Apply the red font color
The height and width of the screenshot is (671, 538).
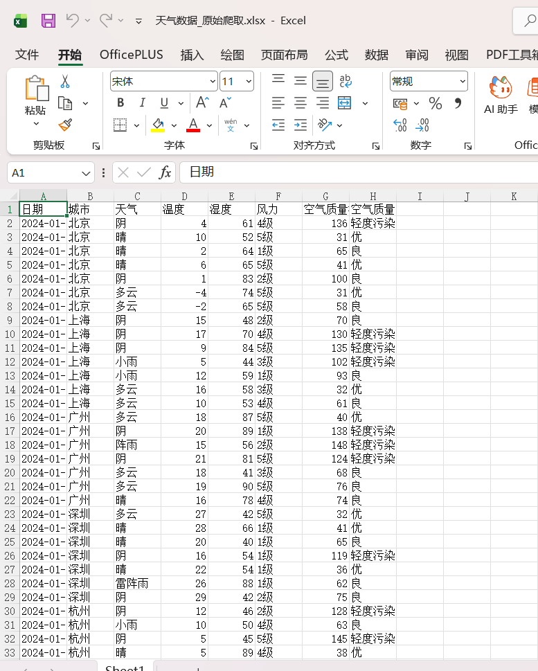[x=193, y=125]
